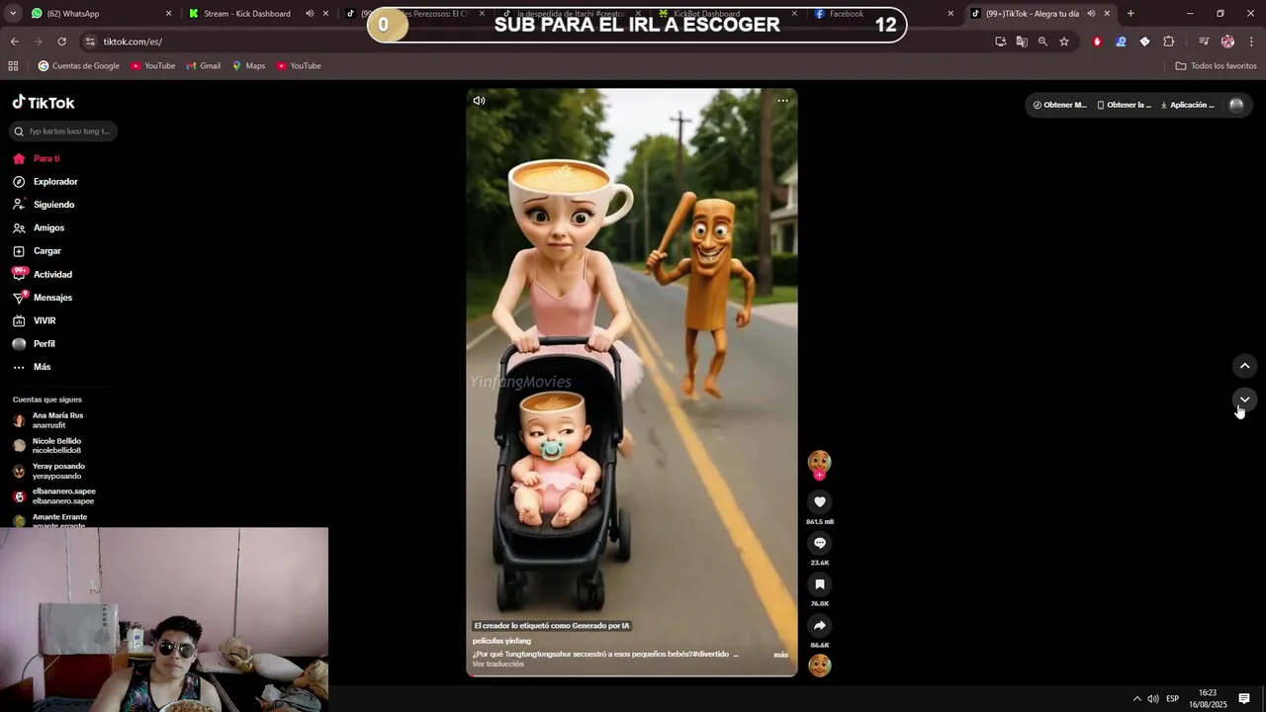Click the TikTok logo
This screenshot has height=712, width=1266.
[x=44, y=103]
